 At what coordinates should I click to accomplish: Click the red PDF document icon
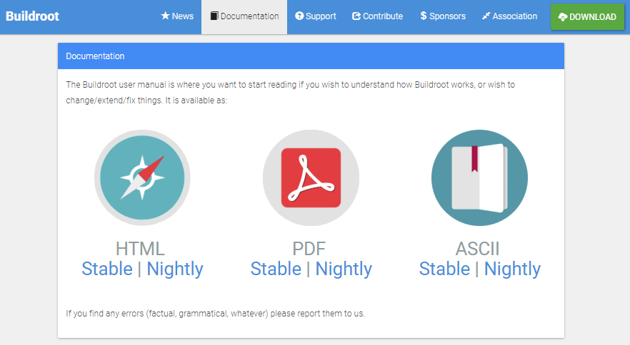311,177
